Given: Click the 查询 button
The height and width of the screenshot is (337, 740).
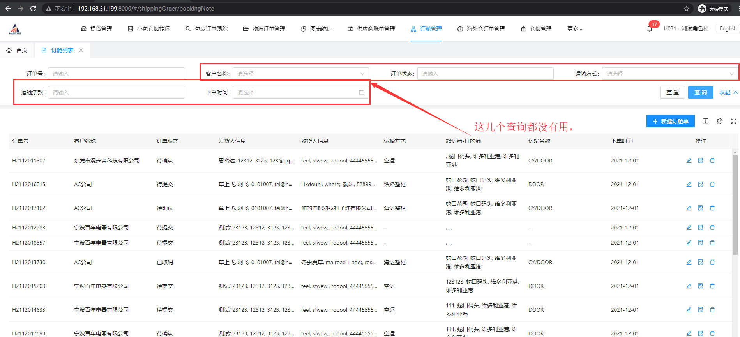Looking at the screenshot, I should [x=700, y=92].
